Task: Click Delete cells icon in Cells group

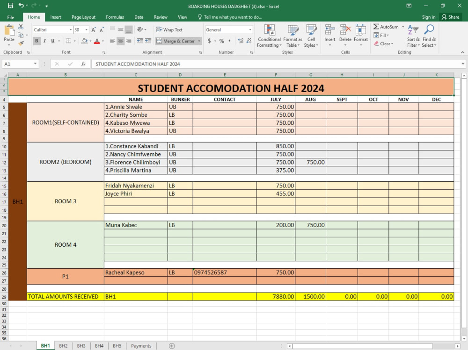Action: coord(345,30)
